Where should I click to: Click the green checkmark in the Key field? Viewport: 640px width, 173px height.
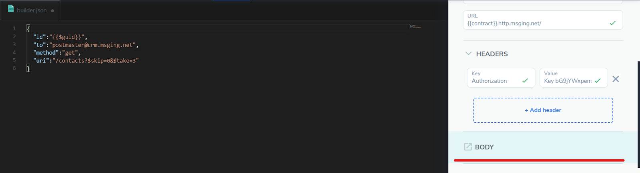coord(525,81)
